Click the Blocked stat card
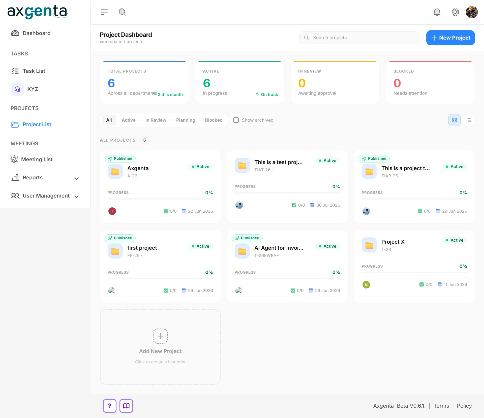 (x=430, y=82)
